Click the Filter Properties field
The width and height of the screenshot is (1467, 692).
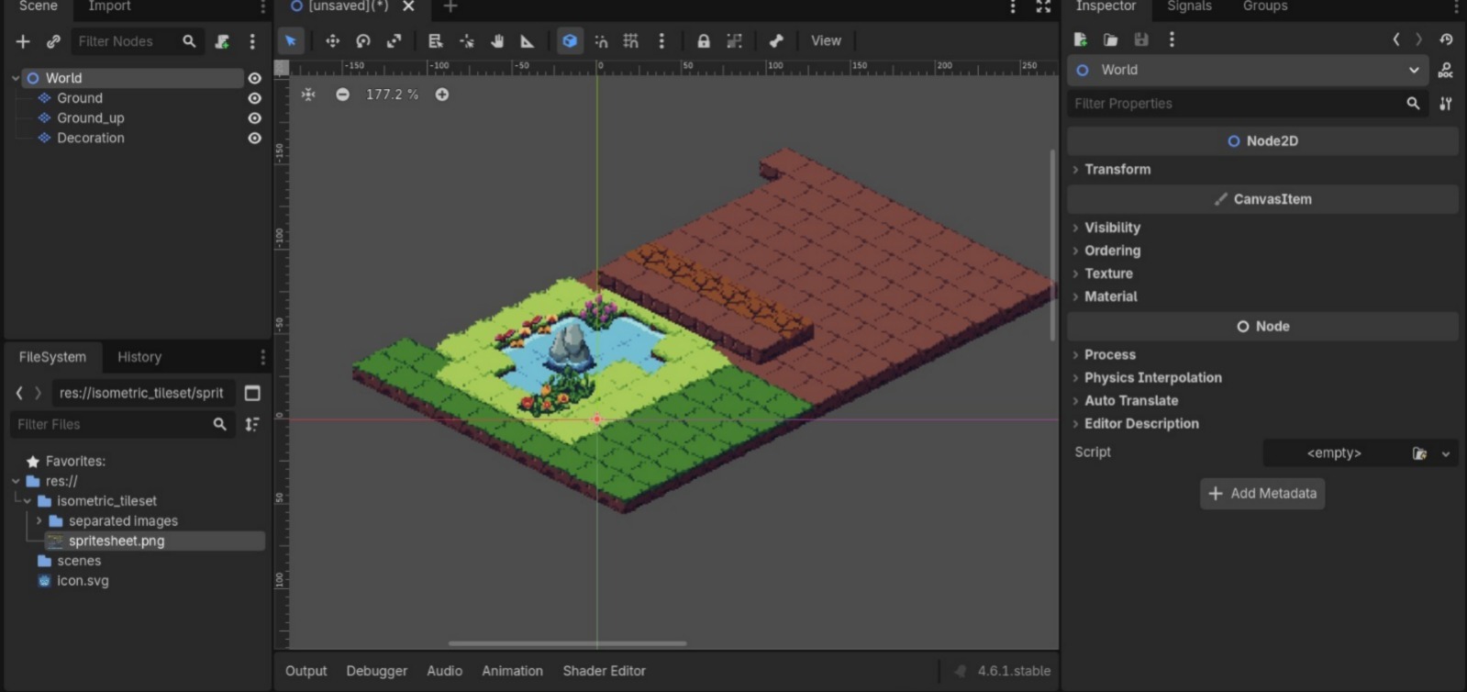click(1247, 104)
